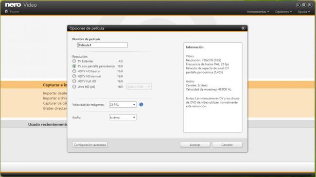Click the 'Usado recientemente' section header
The image size is (316, 177).
[x=48, y=125]
